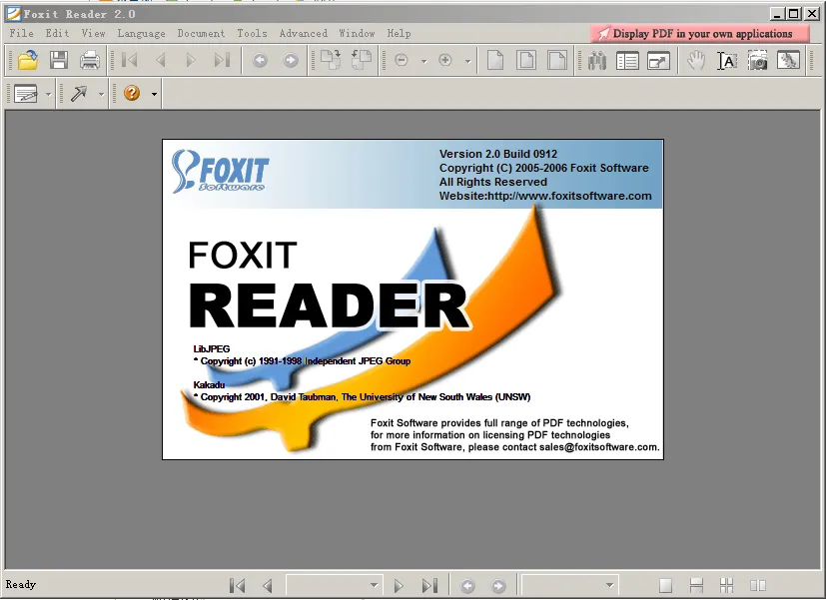826x600 pixels.
Task: Toggle the navigation panel layout icon
Action: 627,60
